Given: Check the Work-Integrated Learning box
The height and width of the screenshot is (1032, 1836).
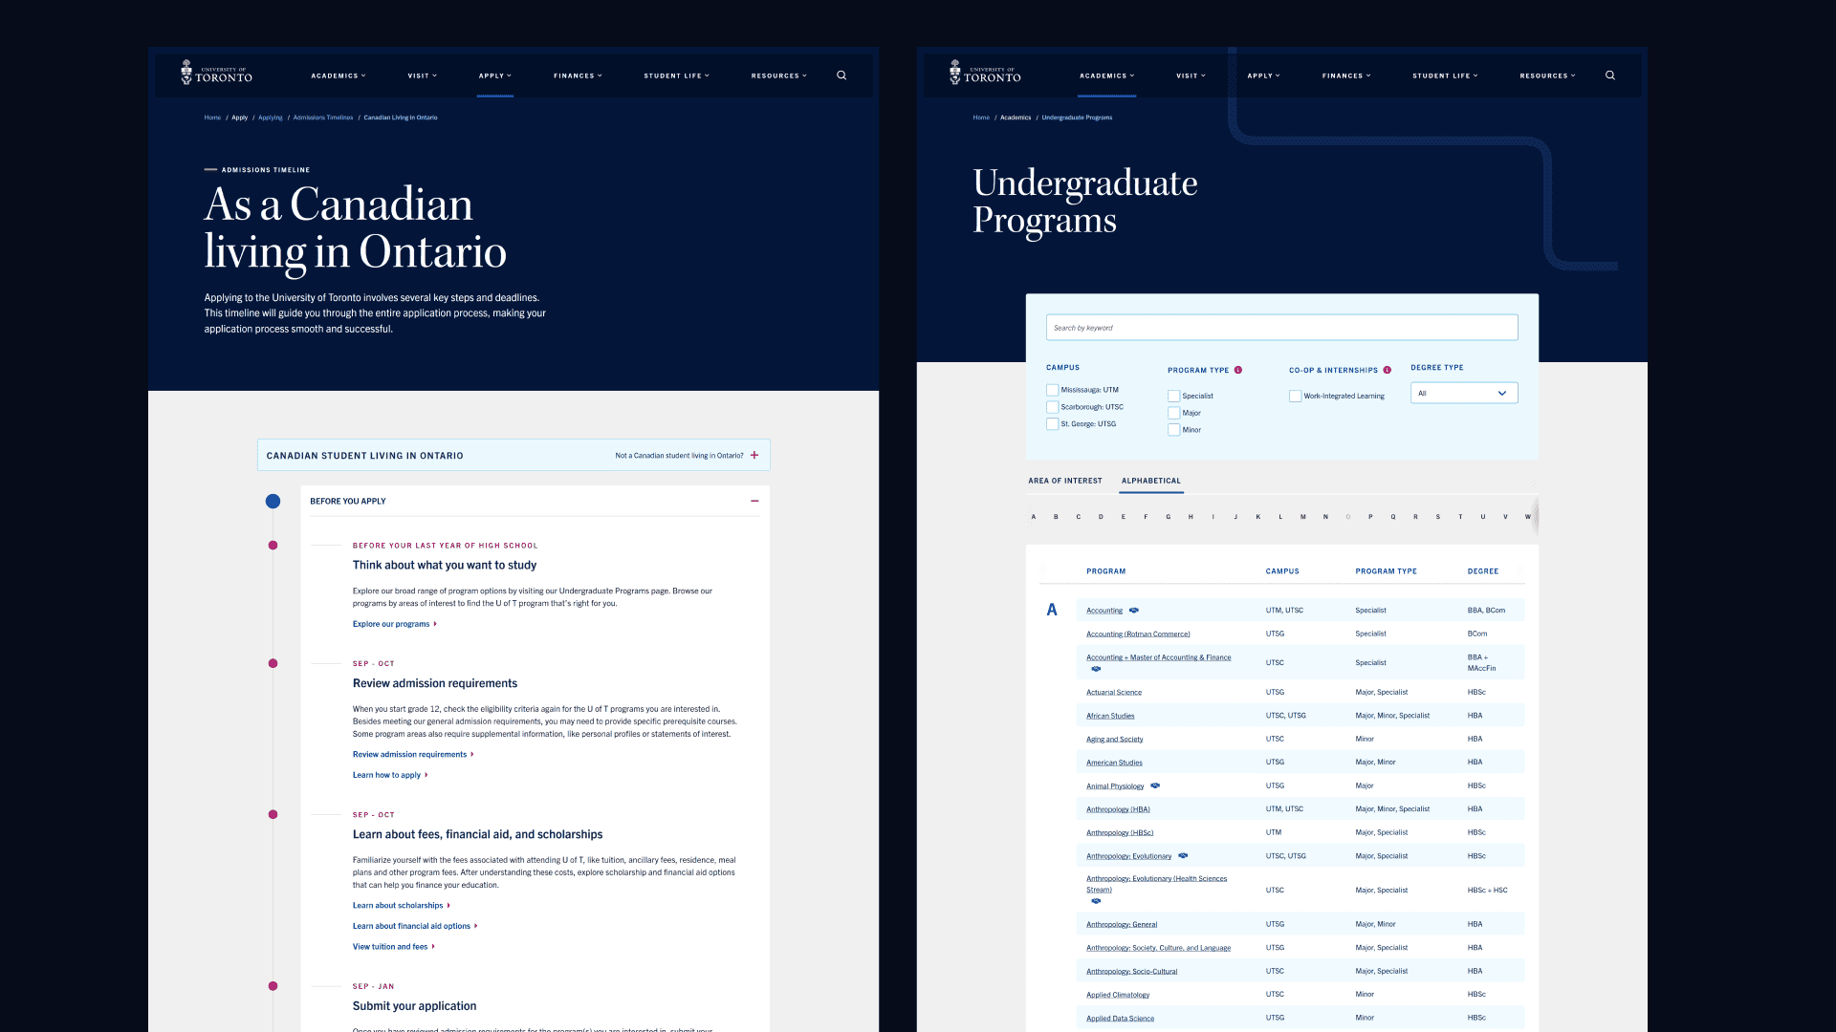Looking at the screenshot, I should pos(1295,396).
